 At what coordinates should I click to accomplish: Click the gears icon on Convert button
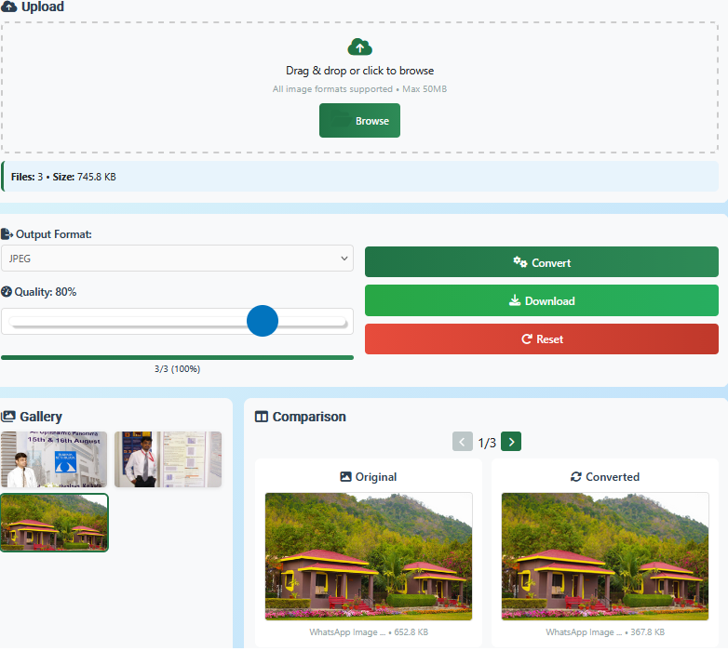[520, 262]
